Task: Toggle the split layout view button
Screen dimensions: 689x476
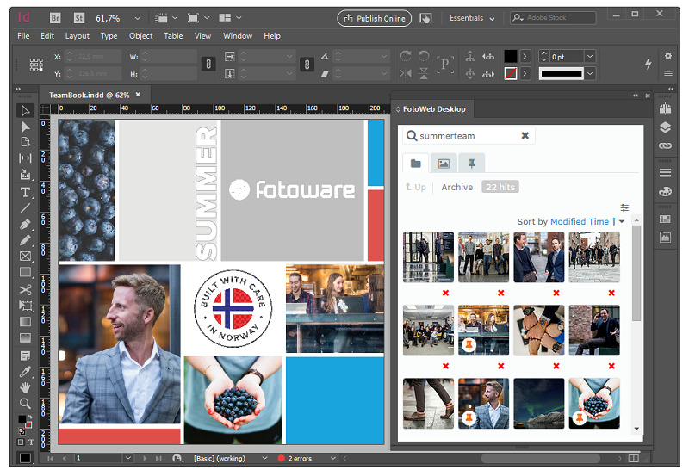Action: click(633, 459)
